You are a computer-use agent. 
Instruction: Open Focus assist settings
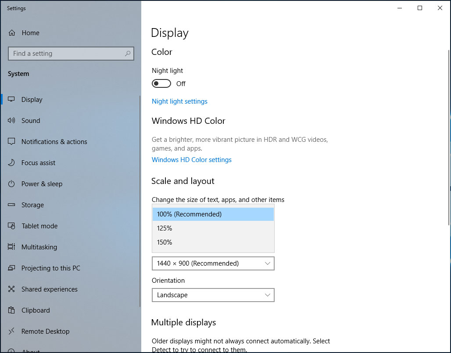pyautogui.click(x=71, y=163)
